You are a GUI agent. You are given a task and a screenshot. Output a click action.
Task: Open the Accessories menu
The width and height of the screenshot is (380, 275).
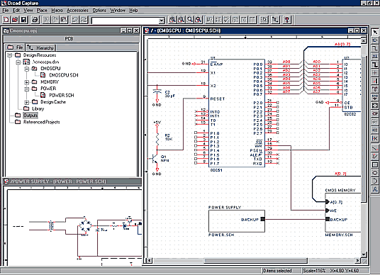tap(77, 10)
